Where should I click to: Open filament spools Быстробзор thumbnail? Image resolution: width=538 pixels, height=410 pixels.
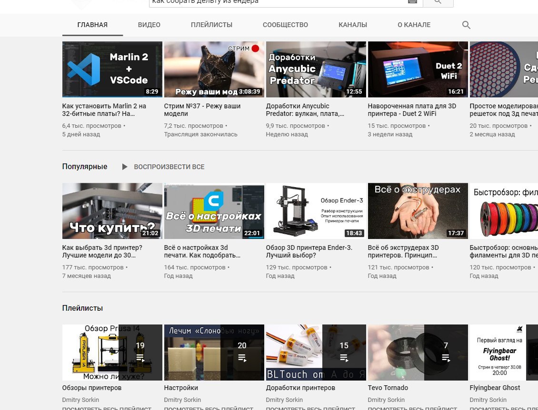(504, 211)
